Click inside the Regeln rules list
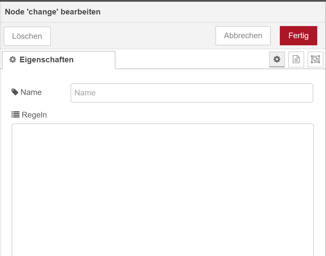This screenshot has height=256, width=326. click(163, 190)
